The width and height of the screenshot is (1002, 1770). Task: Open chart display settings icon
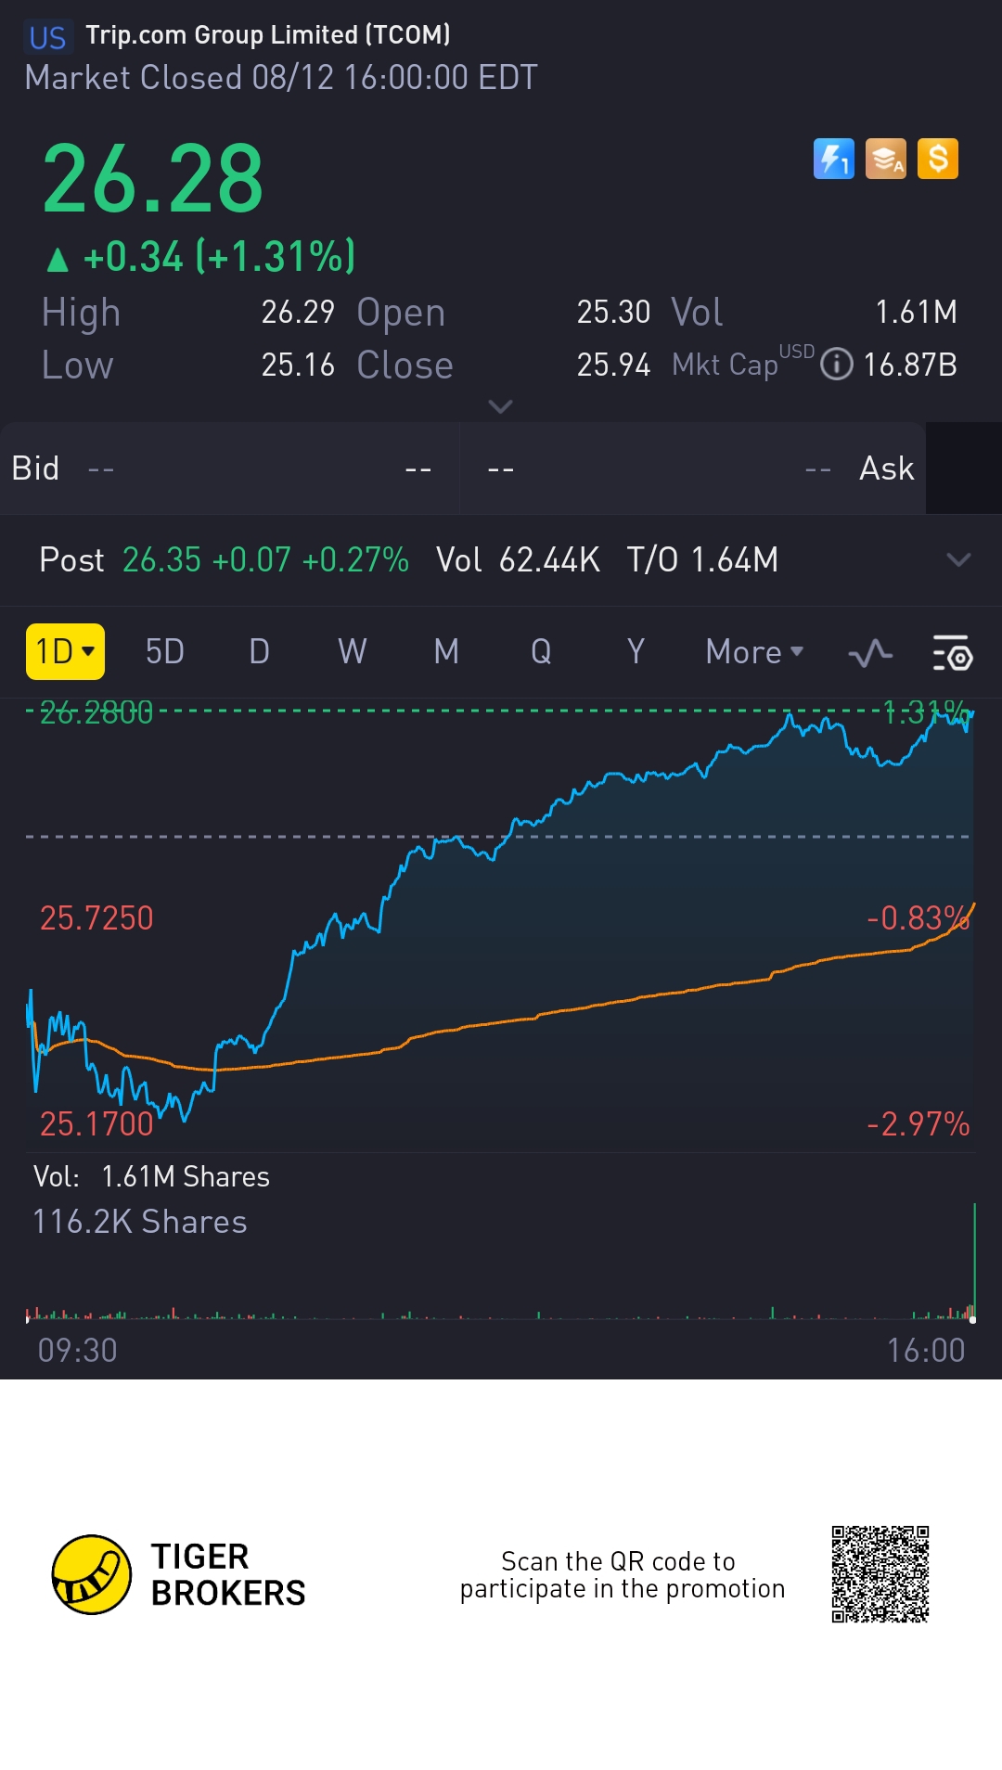951,653
